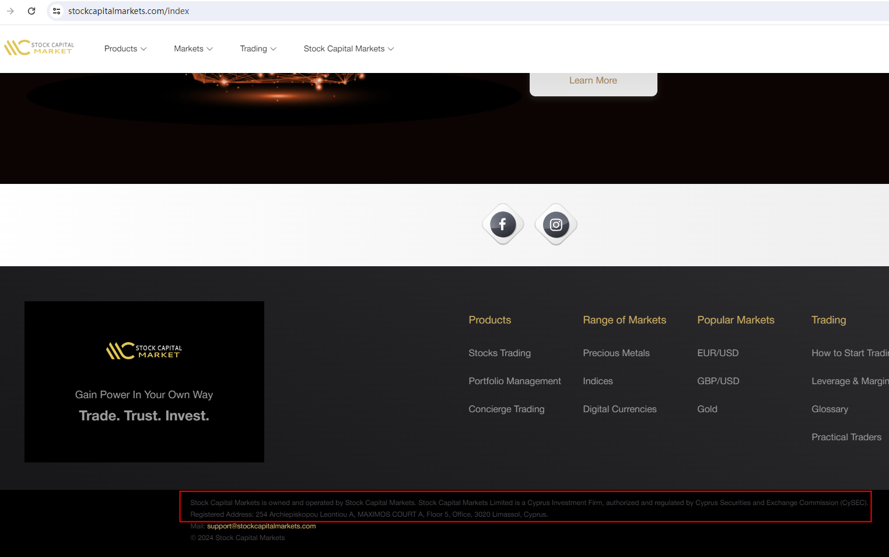Open the Stocks Trading footer link
Image resolution: width=889 pixels, height=557 pixels.
point(499,353)
